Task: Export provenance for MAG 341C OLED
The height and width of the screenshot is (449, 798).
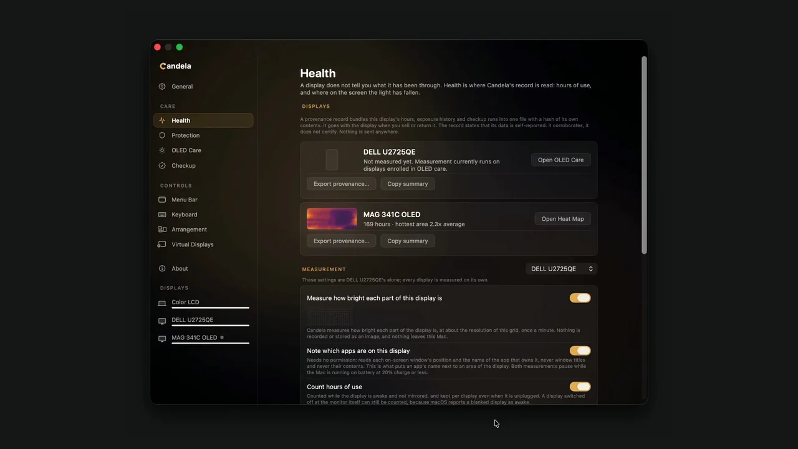Action: click(341, 241)
